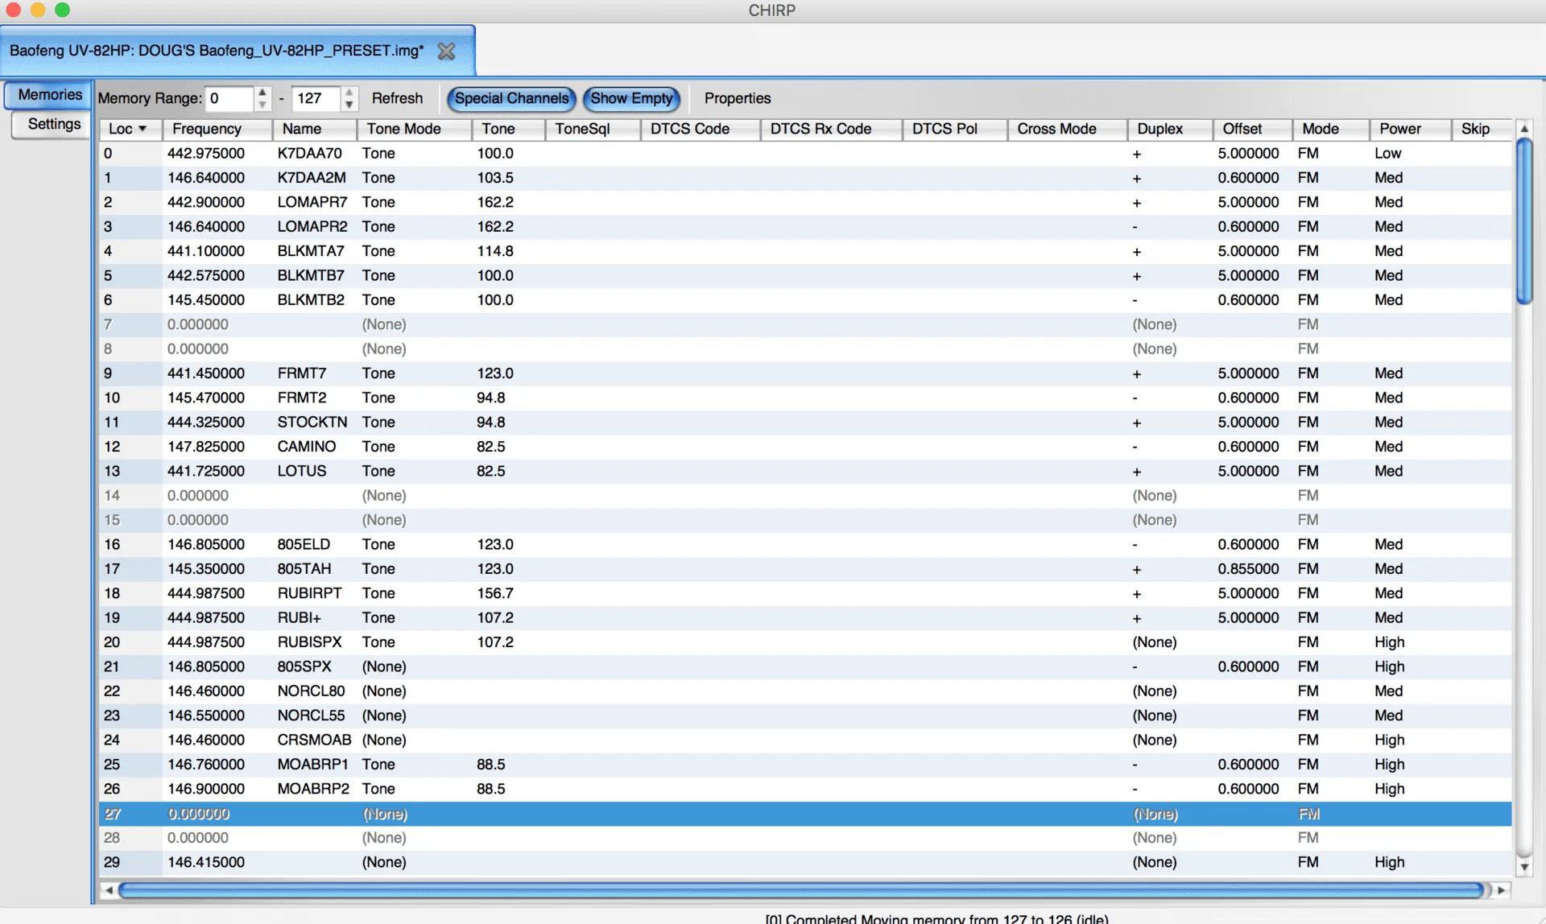Select the CRSMOAB name cell
This screenshot has width=1546, height=924.
314,740
